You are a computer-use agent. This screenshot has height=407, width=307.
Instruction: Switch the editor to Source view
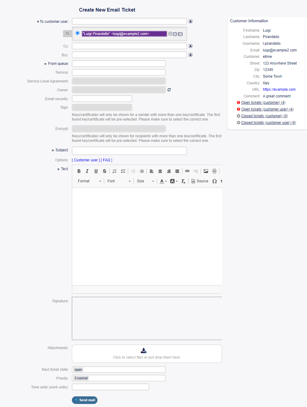[200, 181]
